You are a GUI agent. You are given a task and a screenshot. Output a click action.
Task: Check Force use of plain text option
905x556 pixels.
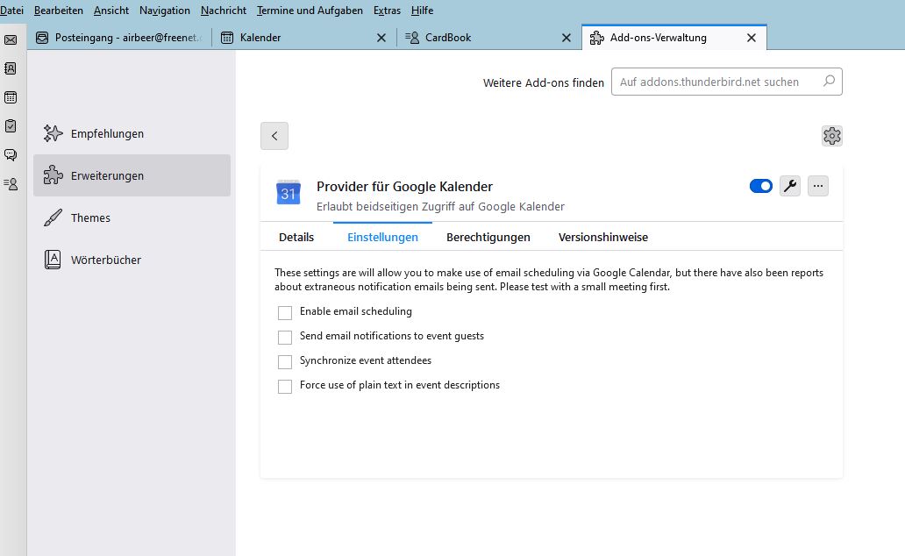coord(285,387)
